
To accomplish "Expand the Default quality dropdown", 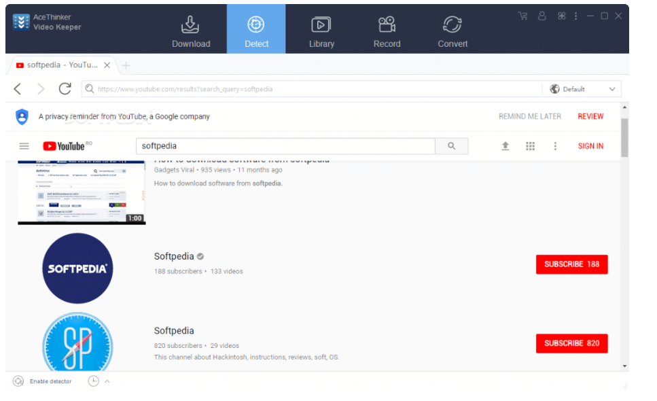I will [582, 89].
